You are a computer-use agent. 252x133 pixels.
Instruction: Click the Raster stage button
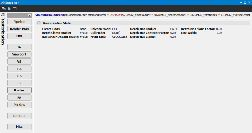coord(19,90)
